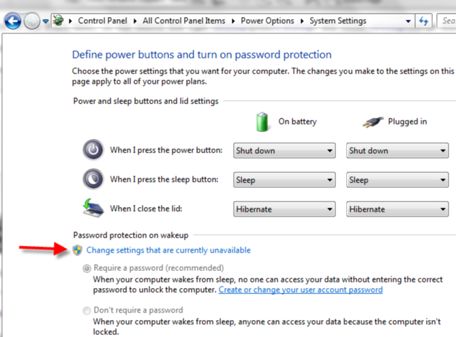Open close-lid Plugged in Hibernate dropdown

pos(397,209)
